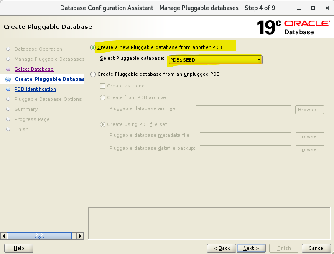This screenshot has width=334, height=254.
Task: Proceed with the Next button
Action: [251, 248]
